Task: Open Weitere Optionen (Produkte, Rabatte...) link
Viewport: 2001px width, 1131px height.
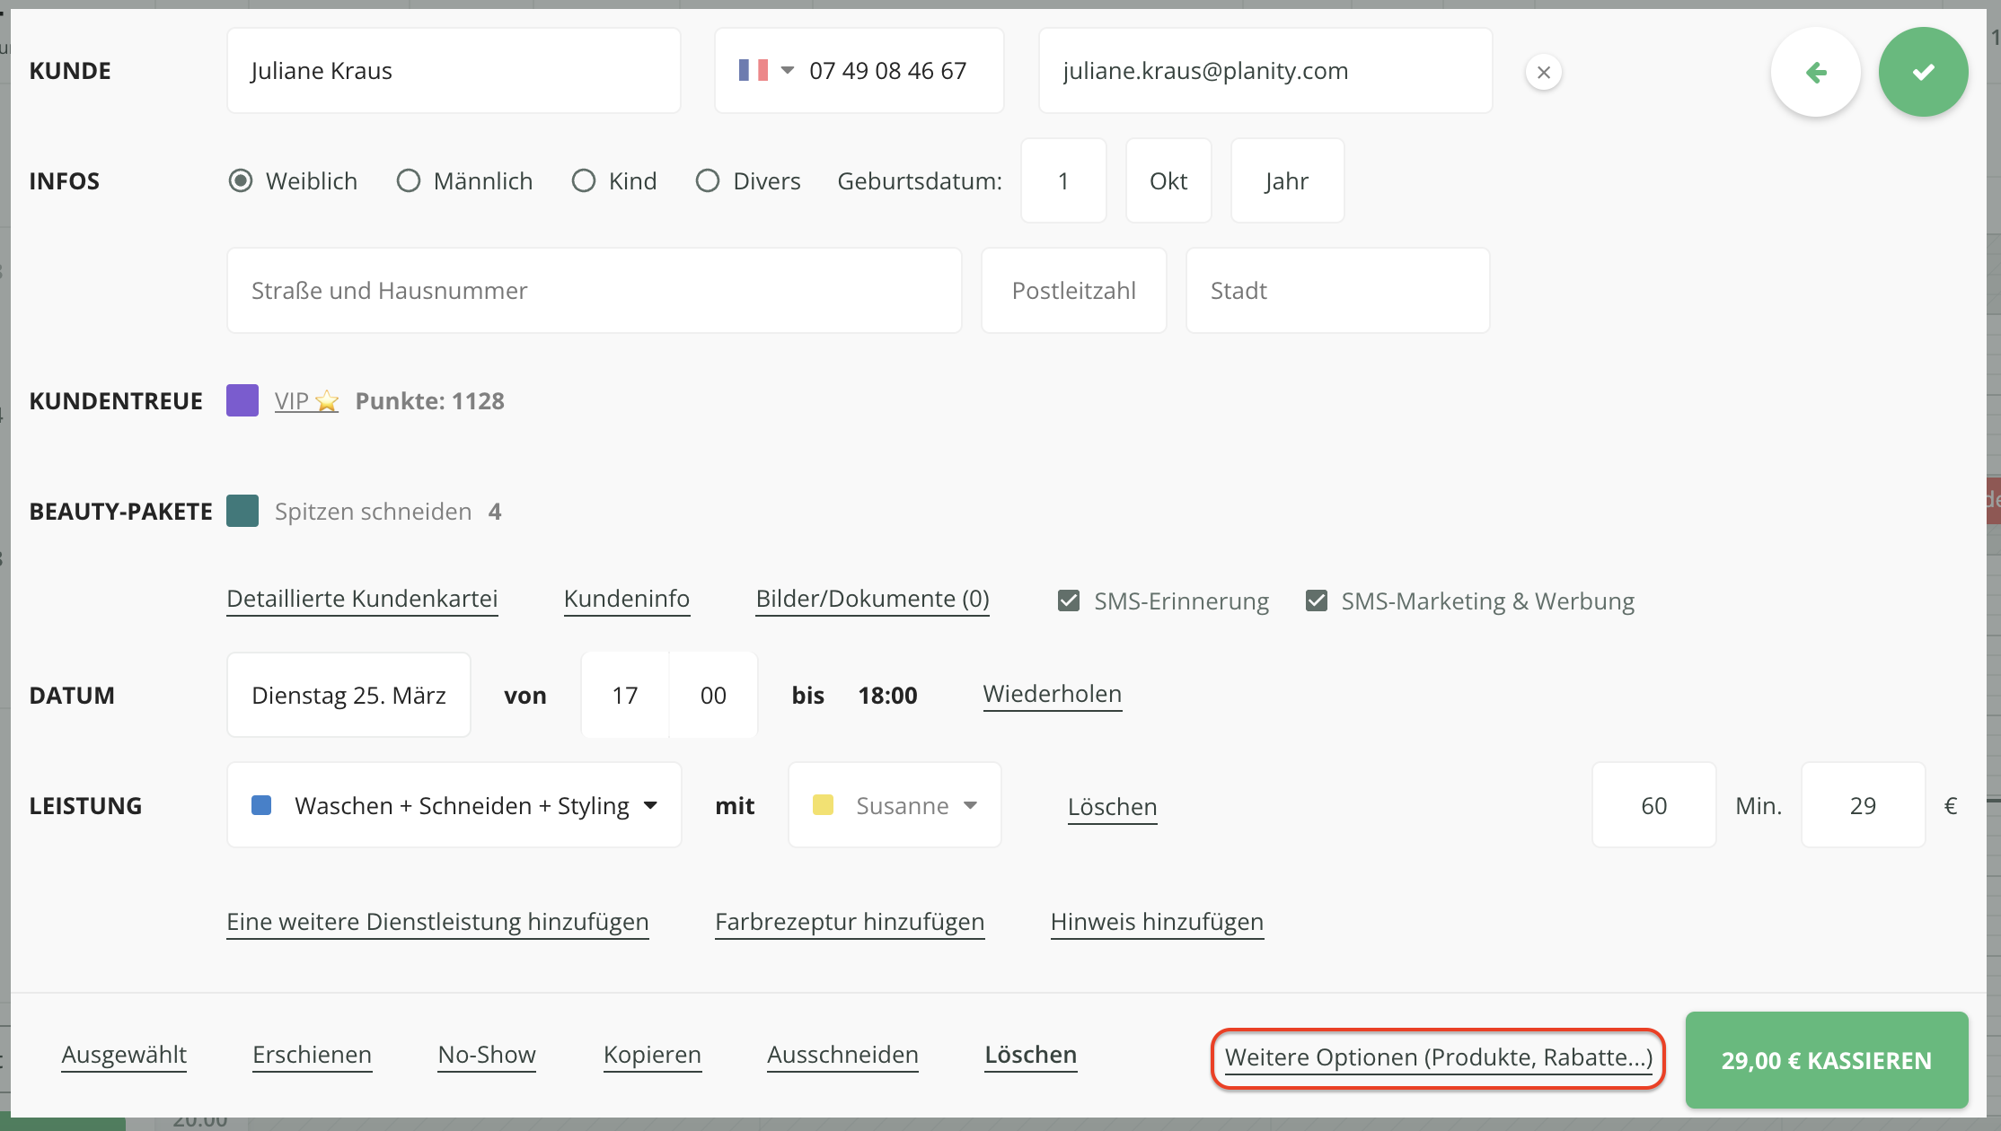Action: click(x=1438, y=1057)
